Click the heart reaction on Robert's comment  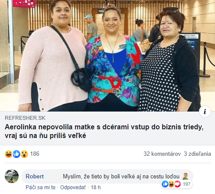coord(178,184)
